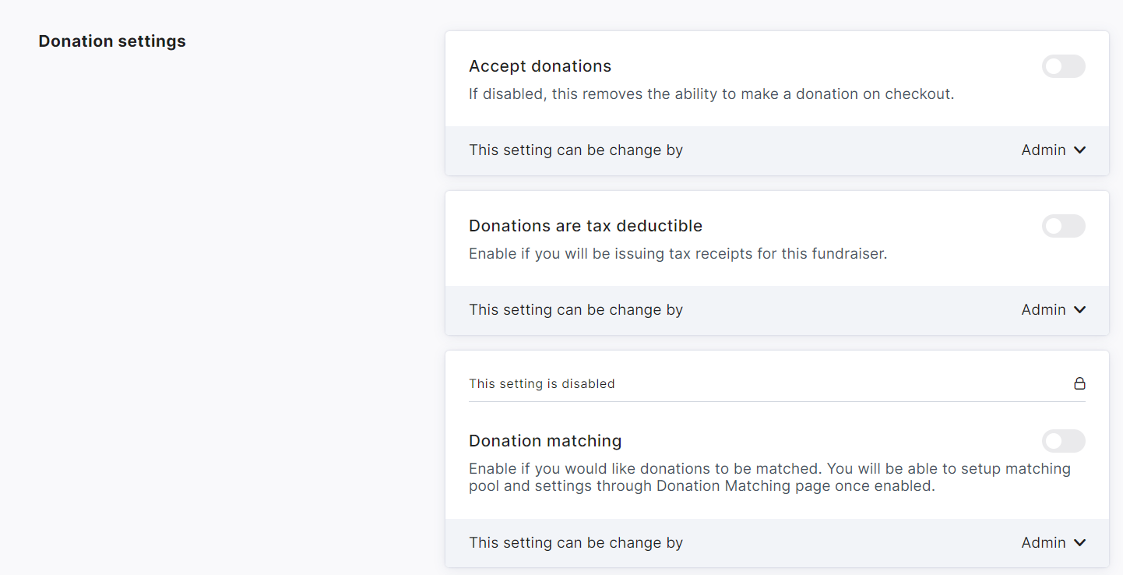Click permission label in Accept donations card
The width and height of the screenshot is (1123, 575).
576,150
